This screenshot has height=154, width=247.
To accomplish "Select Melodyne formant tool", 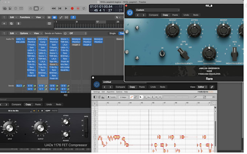I will click(149, 97).
